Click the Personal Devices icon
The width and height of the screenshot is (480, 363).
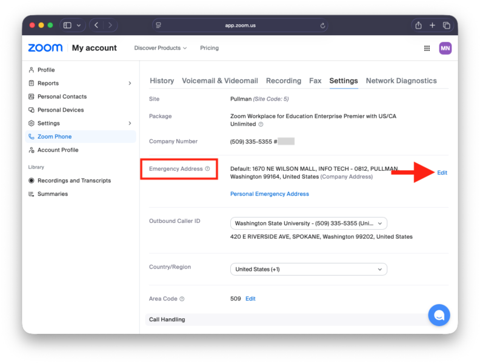click(x=32, y=110)
